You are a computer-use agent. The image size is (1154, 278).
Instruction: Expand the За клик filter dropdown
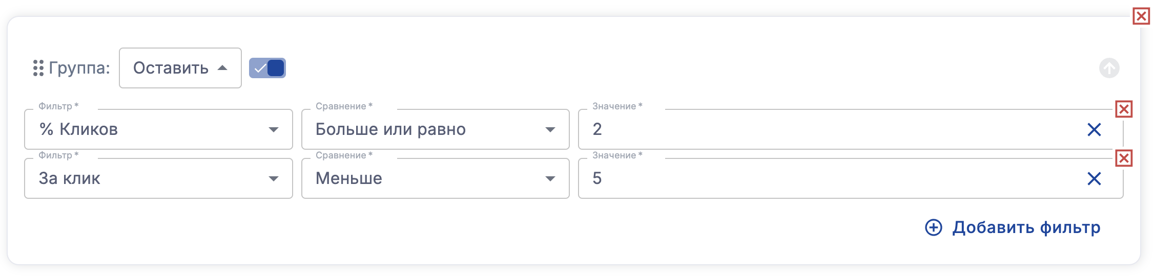click(x=154, y=179)
